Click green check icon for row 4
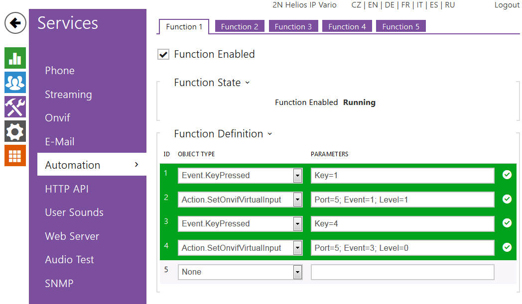The height and width of the screenshot is (304, 522). click(507, 247)
